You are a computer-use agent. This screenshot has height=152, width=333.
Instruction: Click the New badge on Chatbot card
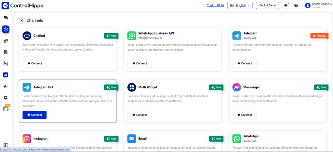[111, 36]
